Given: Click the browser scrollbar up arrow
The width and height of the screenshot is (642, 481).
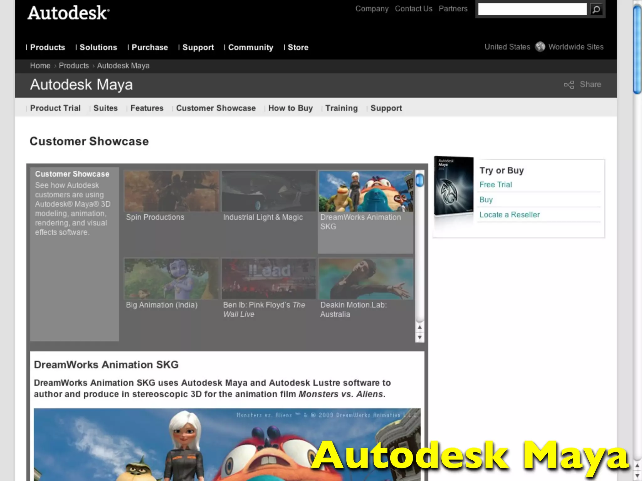Looking at the screenshot, I should coord(637,466).
